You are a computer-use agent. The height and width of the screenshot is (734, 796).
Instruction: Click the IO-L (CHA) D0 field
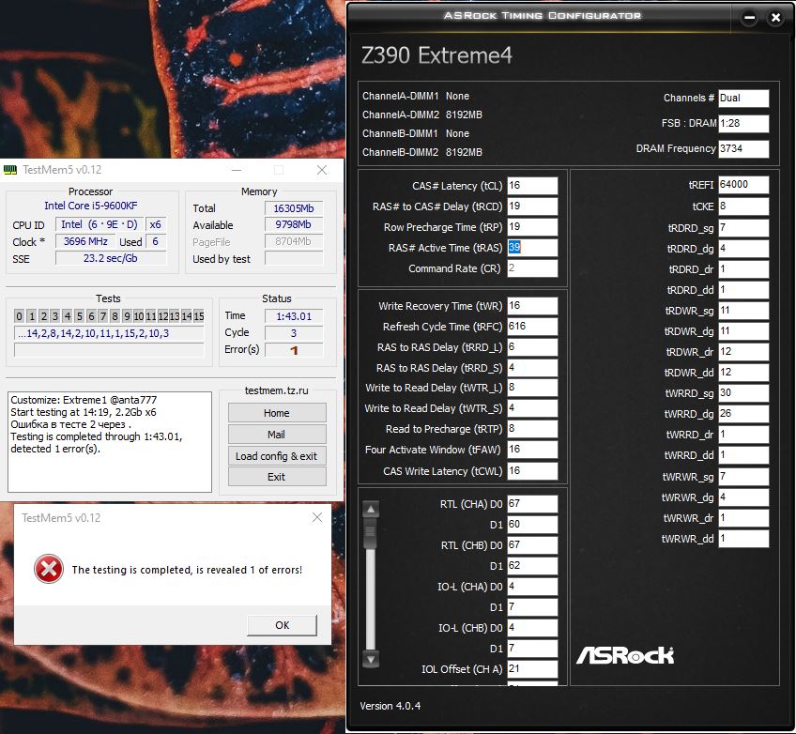click(532, 587)
